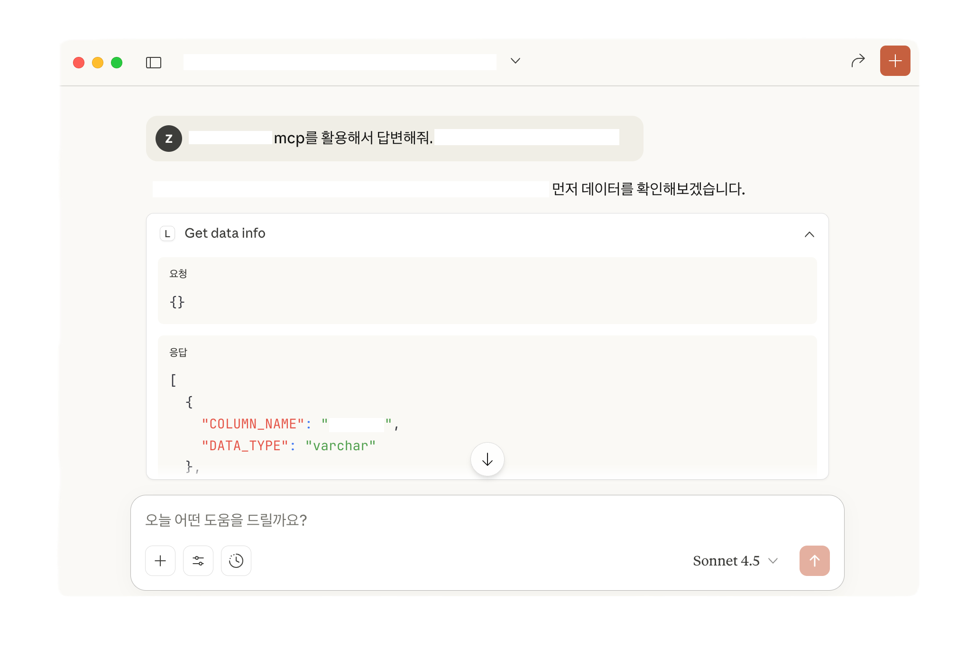
Task: Open the attachment plus menu
Action: (x=160, y=561)
